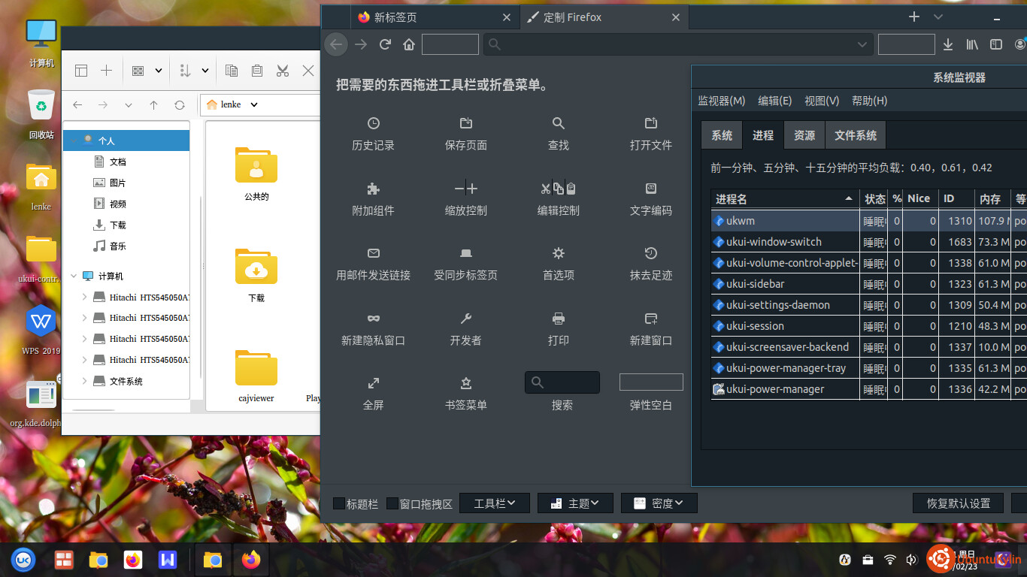Click the Firefox reload button in toolbar
1027x577 pixels.
point(385,44)
